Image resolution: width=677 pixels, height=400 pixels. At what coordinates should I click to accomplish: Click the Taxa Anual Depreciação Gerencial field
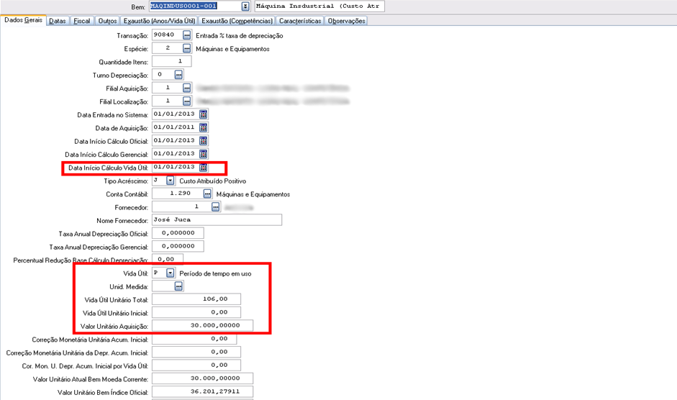coord(178,247)
